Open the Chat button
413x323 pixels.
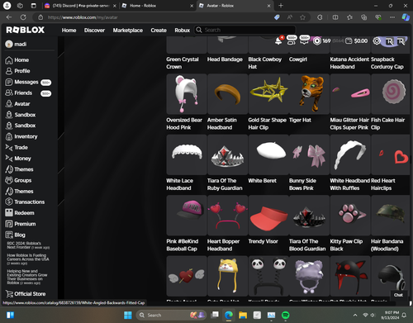pos(398,295)
